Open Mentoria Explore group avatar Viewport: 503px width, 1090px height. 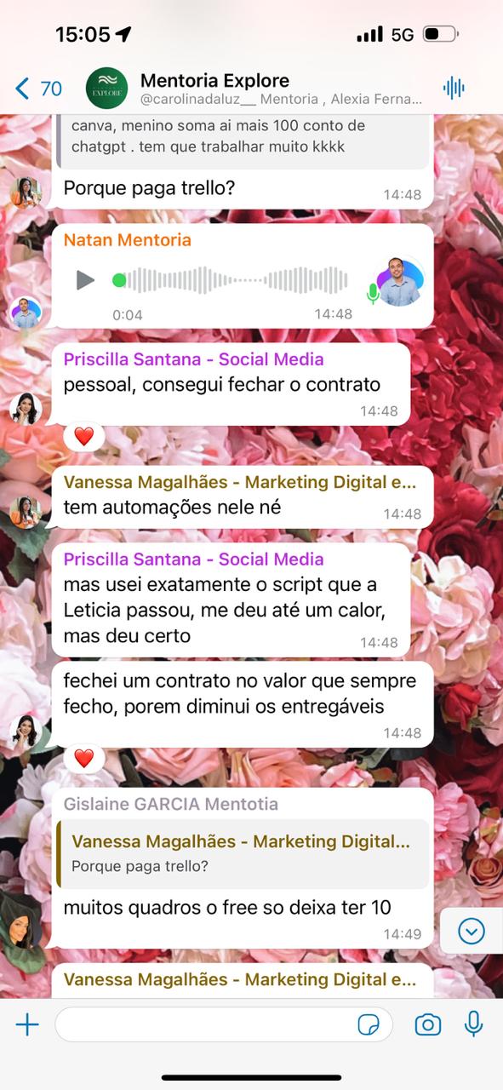click(x=106, y=88)
